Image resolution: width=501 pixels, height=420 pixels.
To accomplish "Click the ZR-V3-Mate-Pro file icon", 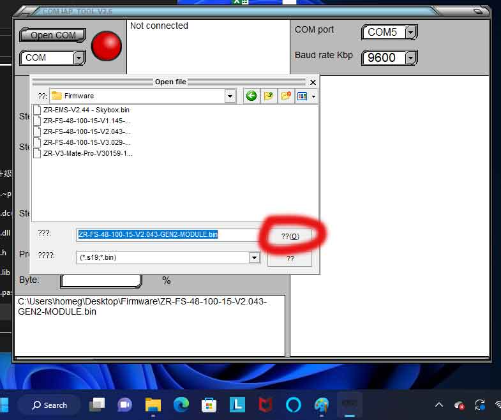I will (38, 153).
